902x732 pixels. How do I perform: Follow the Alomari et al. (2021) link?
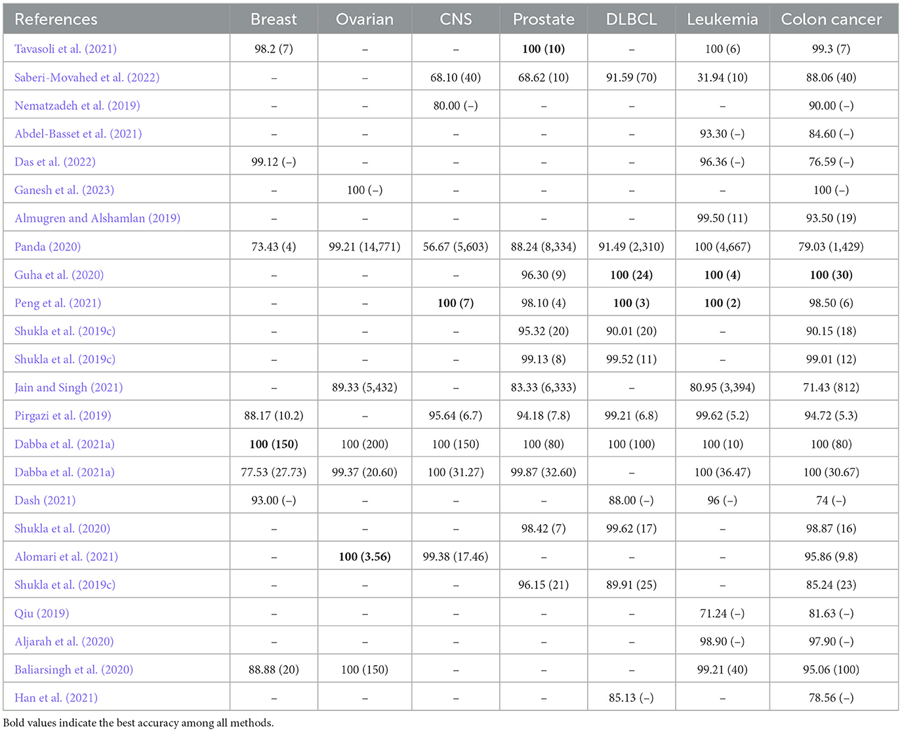click(66, 557)
